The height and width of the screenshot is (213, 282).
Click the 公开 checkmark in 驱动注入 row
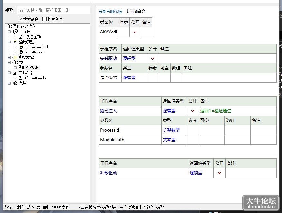tap(193, 111)
